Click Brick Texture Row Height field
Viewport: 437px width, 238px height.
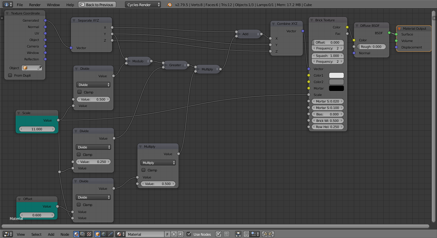[328, 127]
